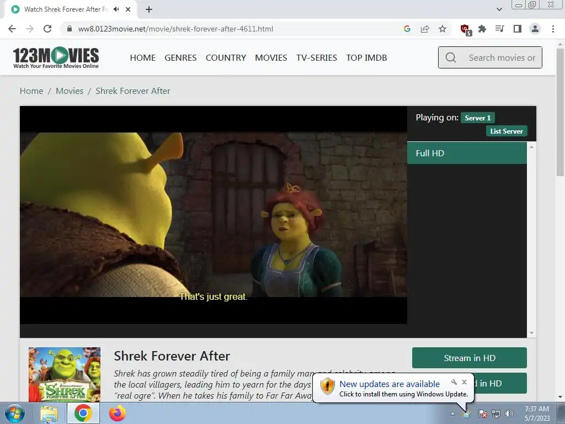Show hidden tray icons arrow
The height and width of the screenshot is (424, 565).
(x=452, y=414)
